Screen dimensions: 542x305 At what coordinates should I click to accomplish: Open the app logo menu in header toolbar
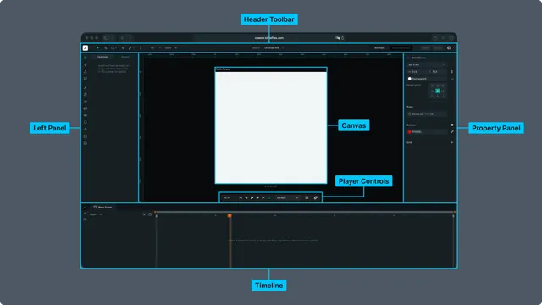tap(86, 48)
